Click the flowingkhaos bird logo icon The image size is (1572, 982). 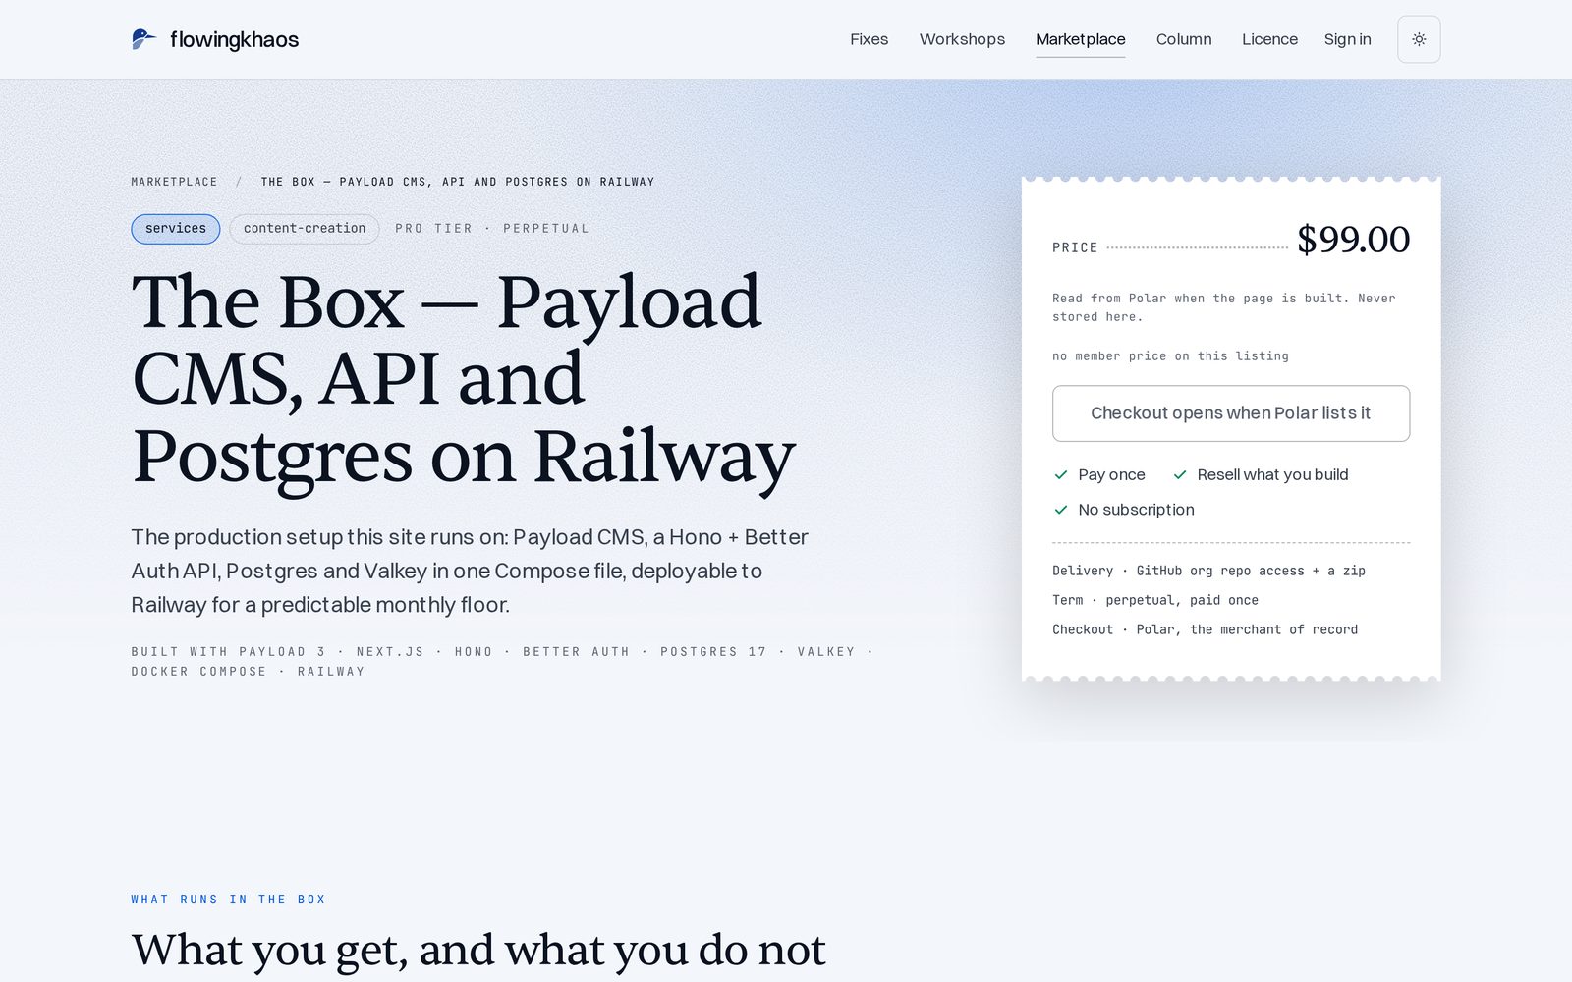click(143, 39)
